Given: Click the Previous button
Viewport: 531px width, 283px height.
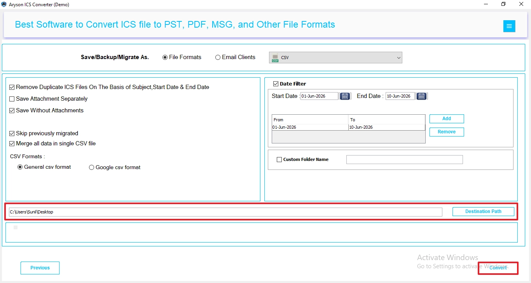Looking at the screenshot, I should [x=40, y=268].
